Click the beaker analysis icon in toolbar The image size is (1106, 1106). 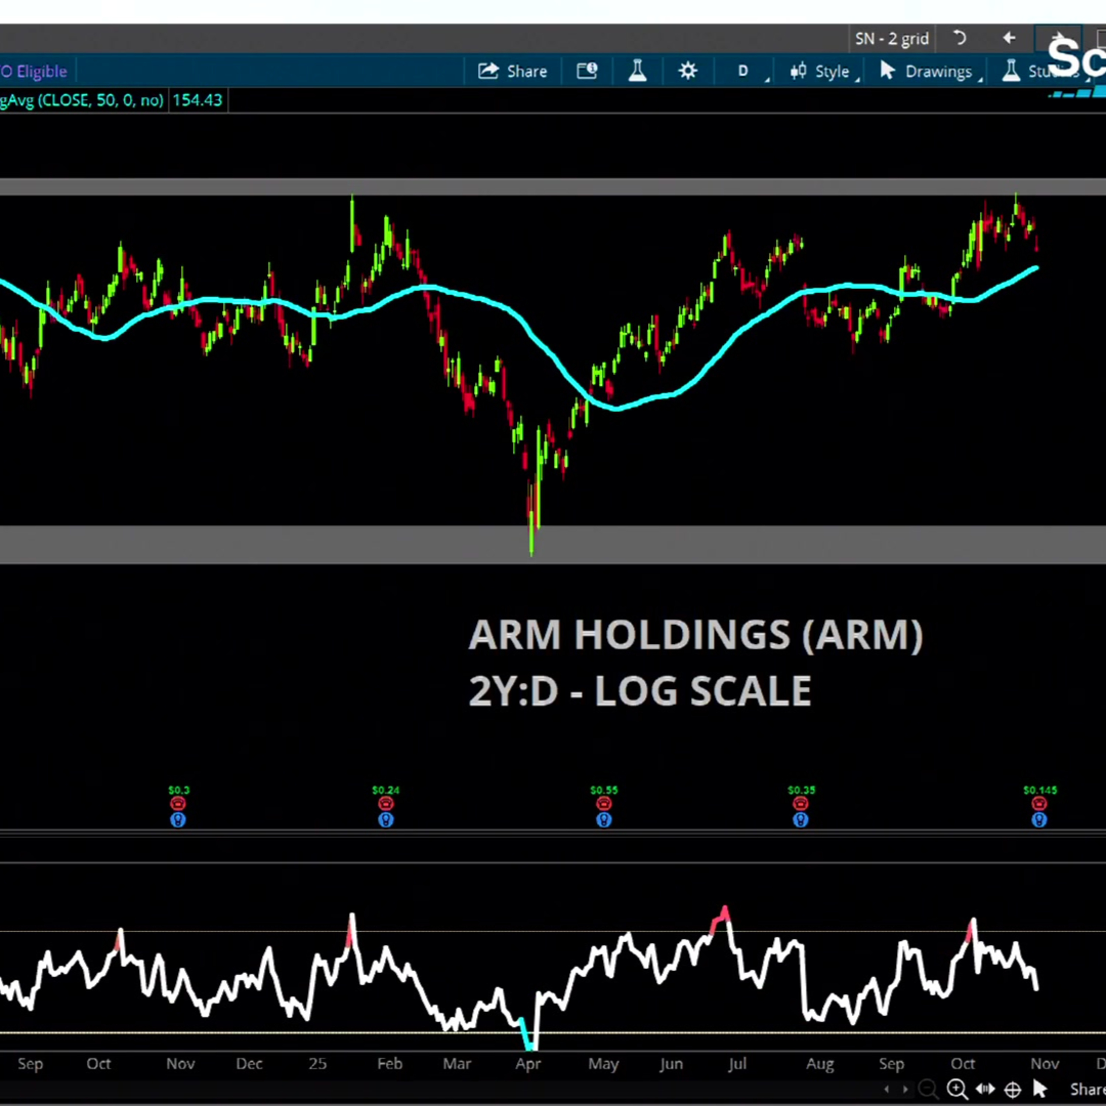click(637, 70)
